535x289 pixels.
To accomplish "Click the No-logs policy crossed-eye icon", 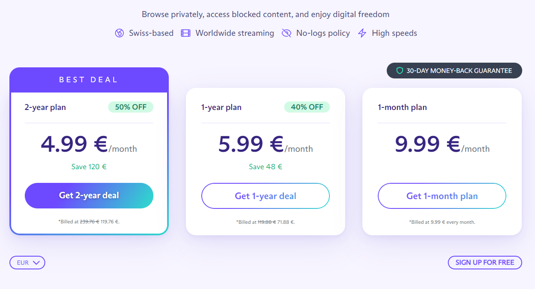I will 286,33.
